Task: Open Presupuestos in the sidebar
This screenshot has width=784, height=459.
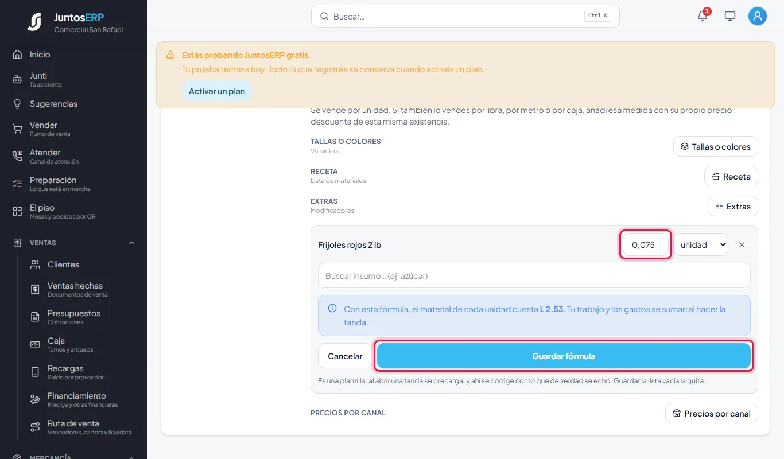Action: [73, 317]
